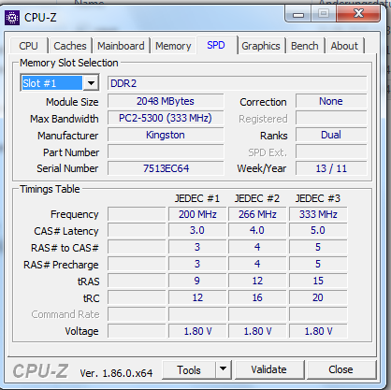Click the Correction value None
Screen dimensions: 391x390
(x=331, y=101)
